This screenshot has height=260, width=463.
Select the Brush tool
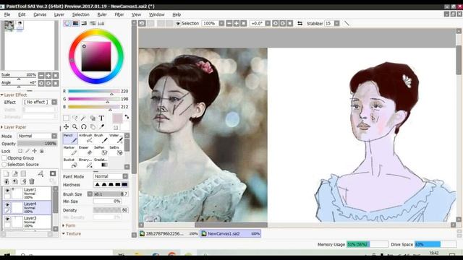[x=101, y=138]
